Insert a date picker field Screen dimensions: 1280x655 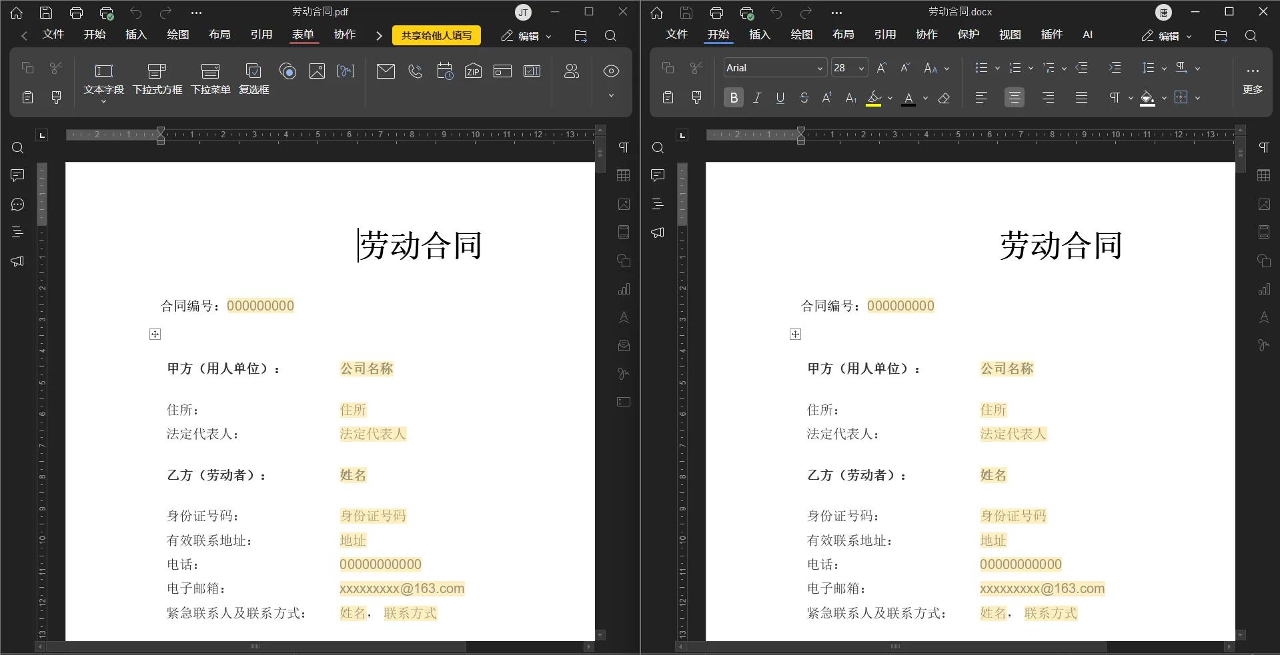click(445, 71)
